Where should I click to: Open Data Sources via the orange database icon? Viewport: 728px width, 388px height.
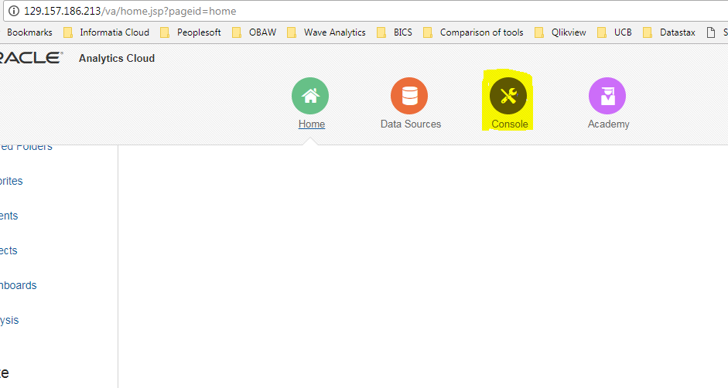click(409, 96)
